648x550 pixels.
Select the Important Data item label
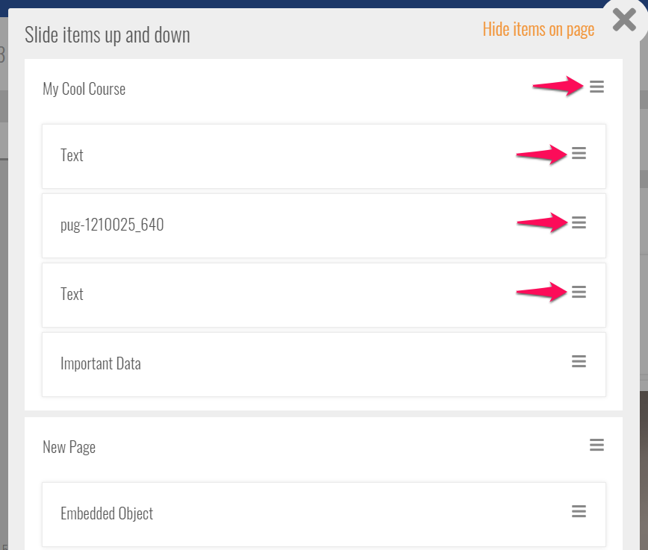[x=101, y=364]
